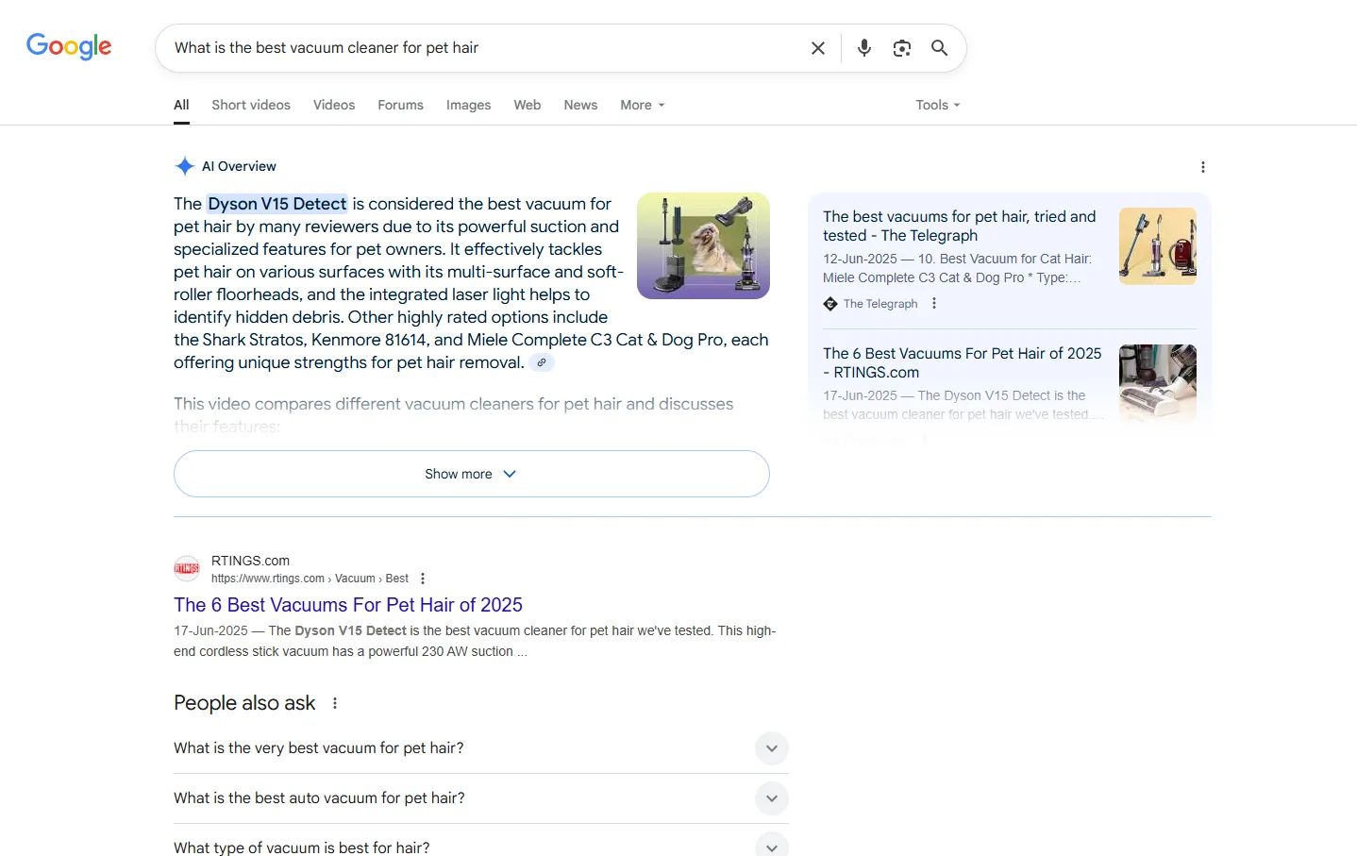1357x856 pixels.
Task: Open the Forums tab
Action: (400, 105)
